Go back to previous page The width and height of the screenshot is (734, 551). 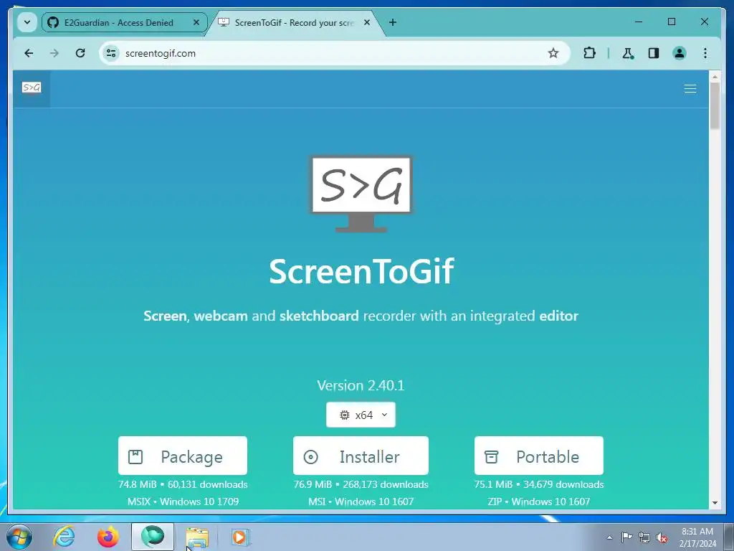pyautogui.click(x=29, y=53)
